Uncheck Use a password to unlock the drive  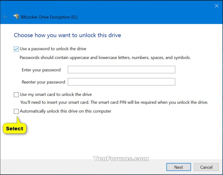16,49
